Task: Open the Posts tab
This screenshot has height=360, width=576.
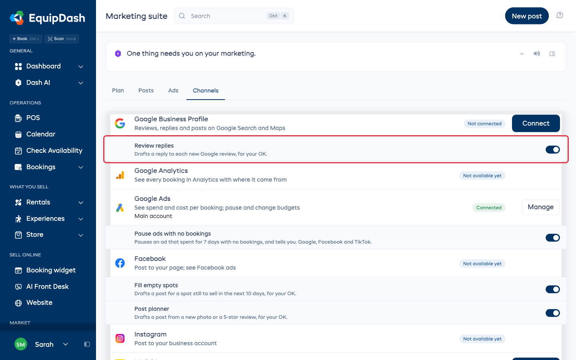Action: click(146, 90)
